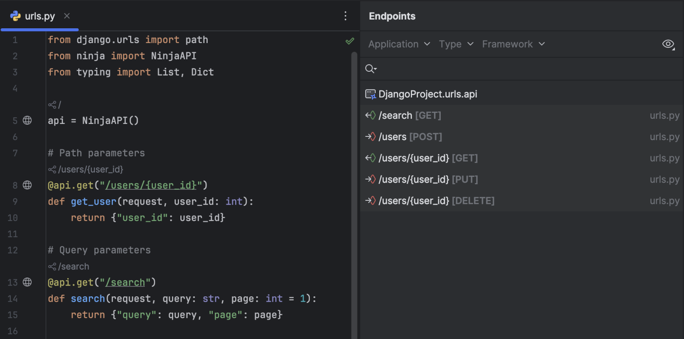Viewport: 684px width, 339px height.
Task: Open the Type filter dropdown
Action: click(456, 44)
